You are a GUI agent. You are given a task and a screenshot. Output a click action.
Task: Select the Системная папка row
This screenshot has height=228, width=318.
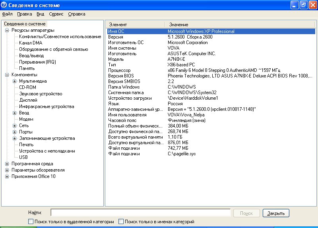pos(211,93)
